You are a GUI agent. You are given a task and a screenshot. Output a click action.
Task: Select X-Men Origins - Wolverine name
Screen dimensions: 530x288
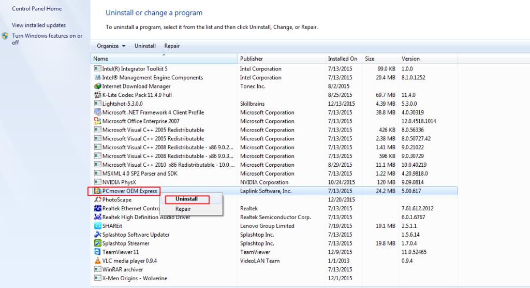pyautogui.click(x=135, y=278)
